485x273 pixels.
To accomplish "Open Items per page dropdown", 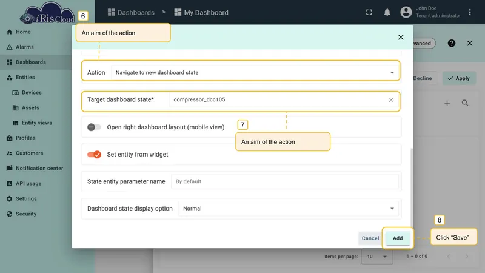I will [x=376, y=257].
